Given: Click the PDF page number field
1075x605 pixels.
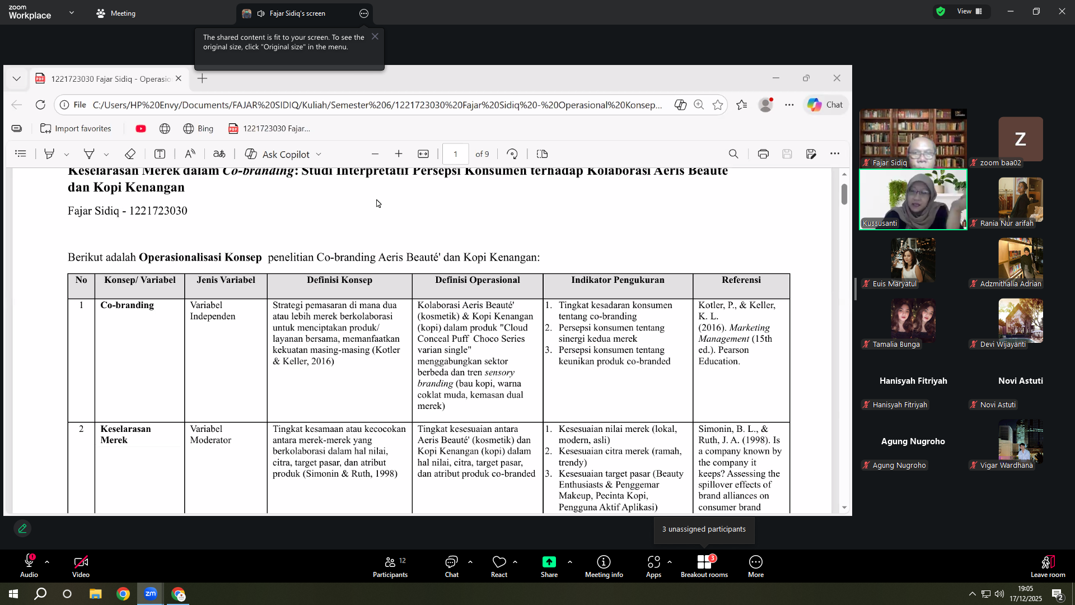Looking at the screenshot, I should pyautogui.click(x=456, y=154).
